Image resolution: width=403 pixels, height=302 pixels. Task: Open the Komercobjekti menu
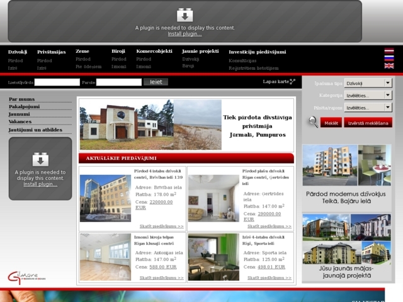click(x=154, y=51)
